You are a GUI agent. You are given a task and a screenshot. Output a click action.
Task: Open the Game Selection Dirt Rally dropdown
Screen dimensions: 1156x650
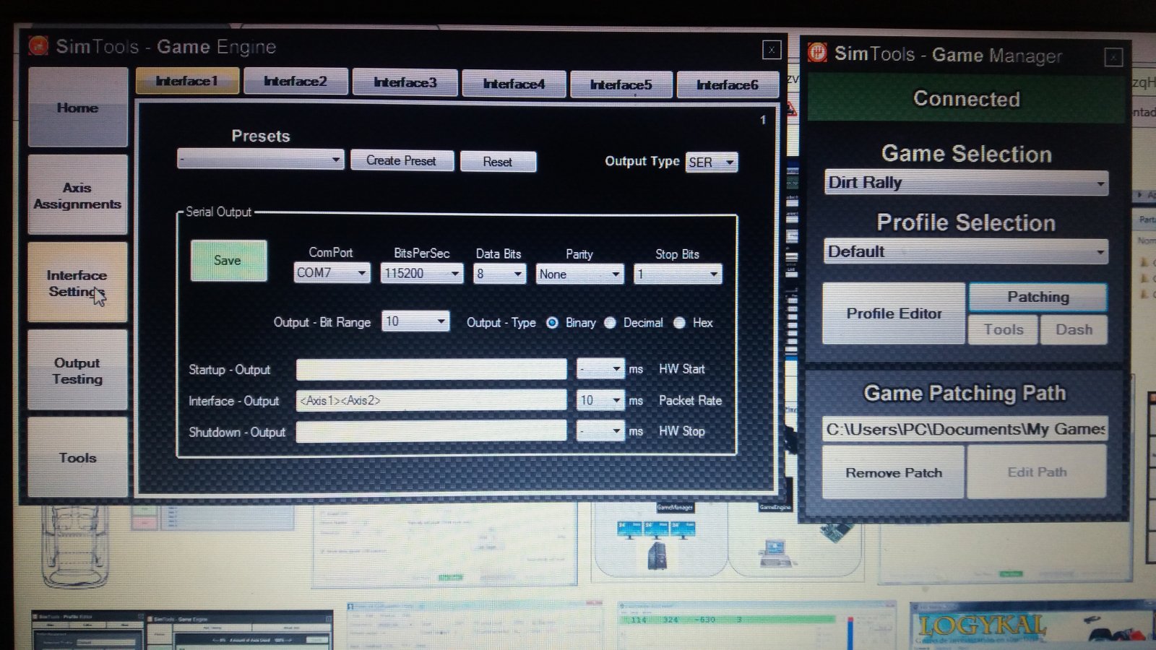coord(966,183)
